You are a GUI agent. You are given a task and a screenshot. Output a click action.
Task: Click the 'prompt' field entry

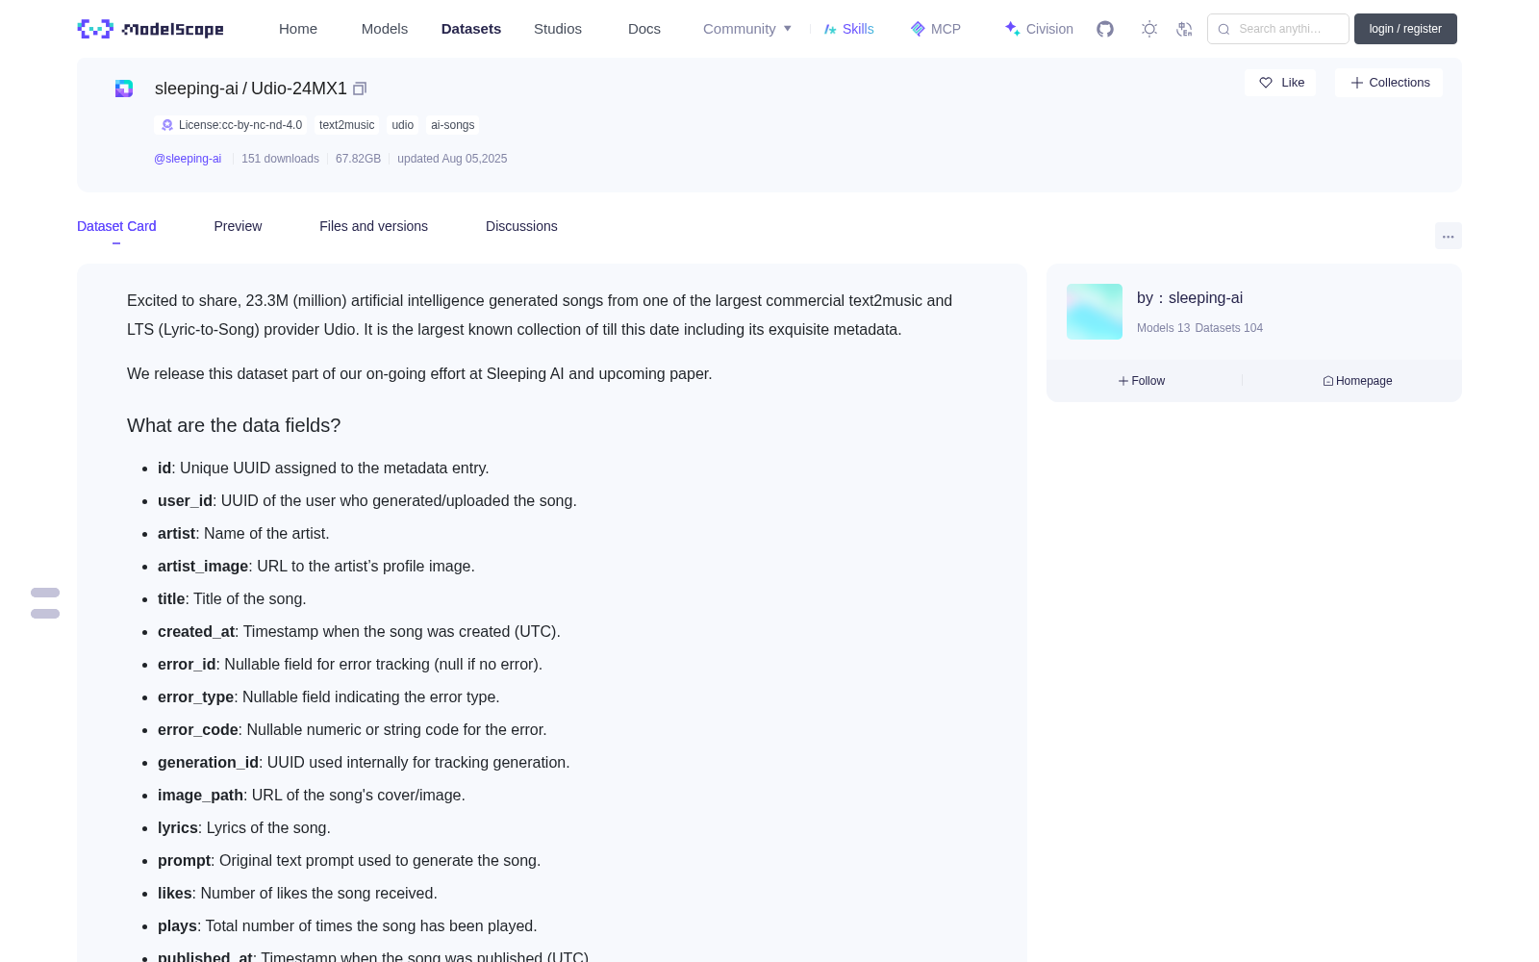(x=349, y=861)
